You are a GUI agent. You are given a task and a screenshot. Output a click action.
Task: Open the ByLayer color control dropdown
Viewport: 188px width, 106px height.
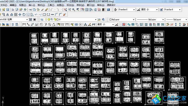point(122,19)
